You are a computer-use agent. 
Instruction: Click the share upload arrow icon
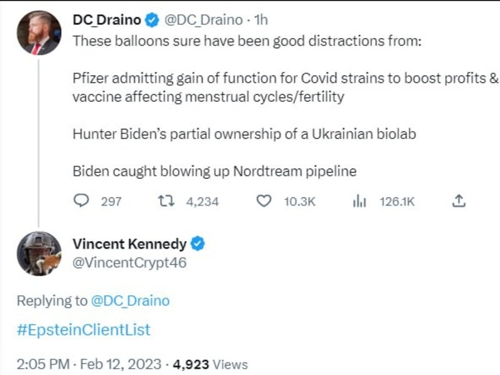[x=458, y=201]
